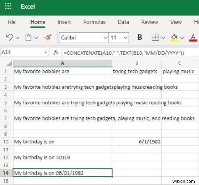
Task: Apply the red Font Color icon
Action: (x=193, y=38)
